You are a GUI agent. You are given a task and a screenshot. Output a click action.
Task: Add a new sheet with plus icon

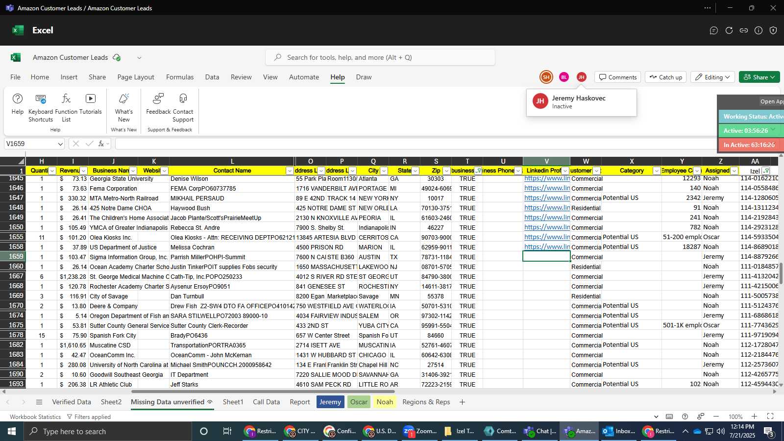(x=462, y=402)
